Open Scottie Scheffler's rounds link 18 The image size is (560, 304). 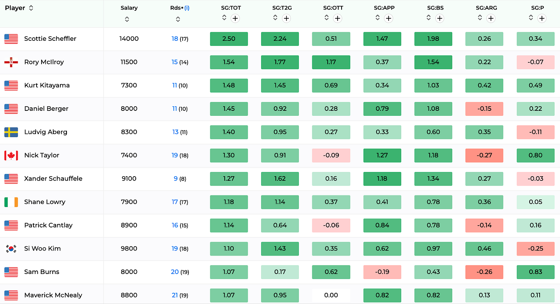click(175, 39)
